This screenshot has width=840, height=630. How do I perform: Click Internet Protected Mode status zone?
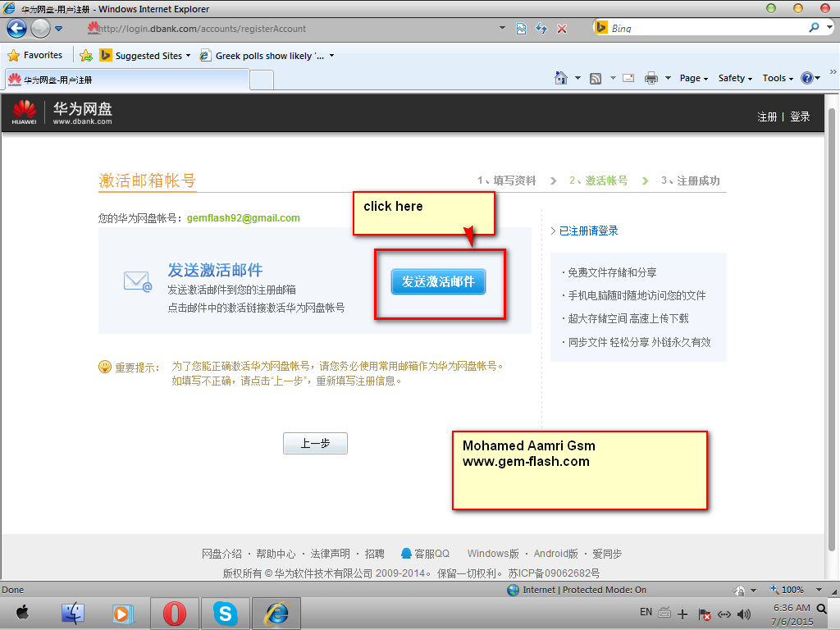[577, 590]
